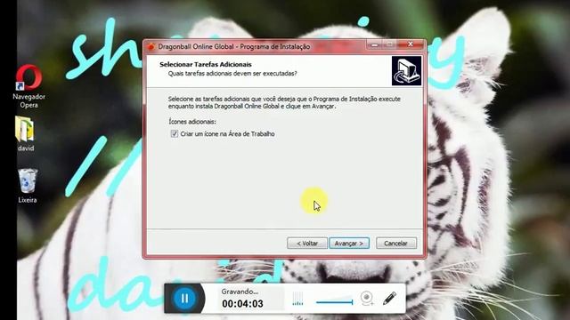Toggle the webcam icon in recorder bar

[x=367, y=299]
